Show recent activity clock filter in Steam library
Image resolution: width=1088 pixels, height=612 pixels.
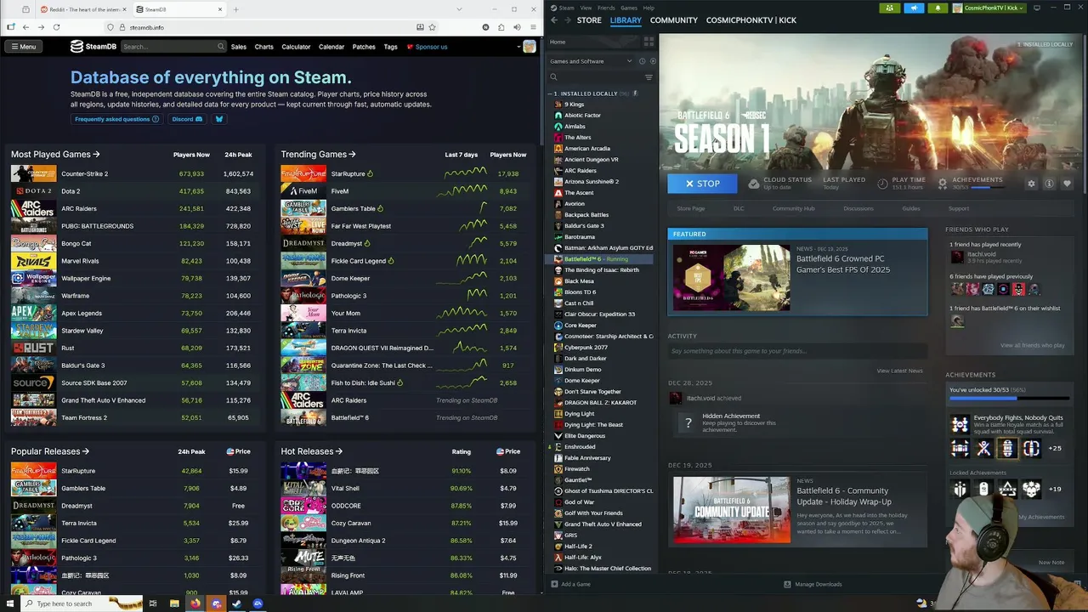click(642, 61)
